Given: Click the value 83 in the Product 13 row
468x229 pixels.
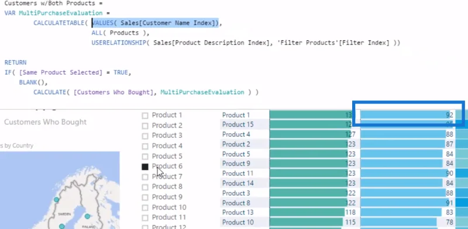Looking at the screenshot, I should [449, 213].
